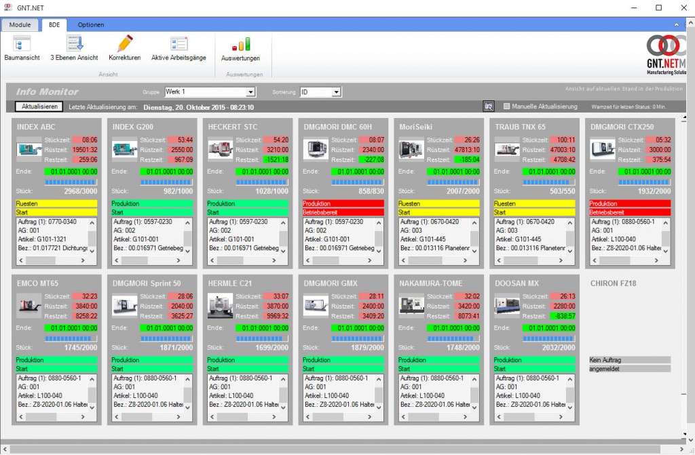
Task: Open the Baumansicht tree view
Action: (x=22, y=48)
